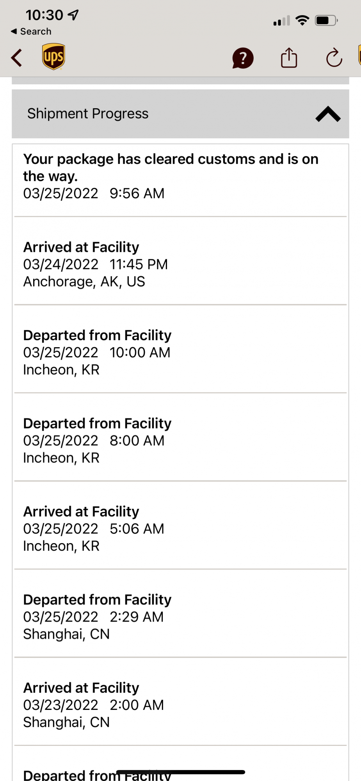Open the UPS shield logo home

click(x=53, y=57)
